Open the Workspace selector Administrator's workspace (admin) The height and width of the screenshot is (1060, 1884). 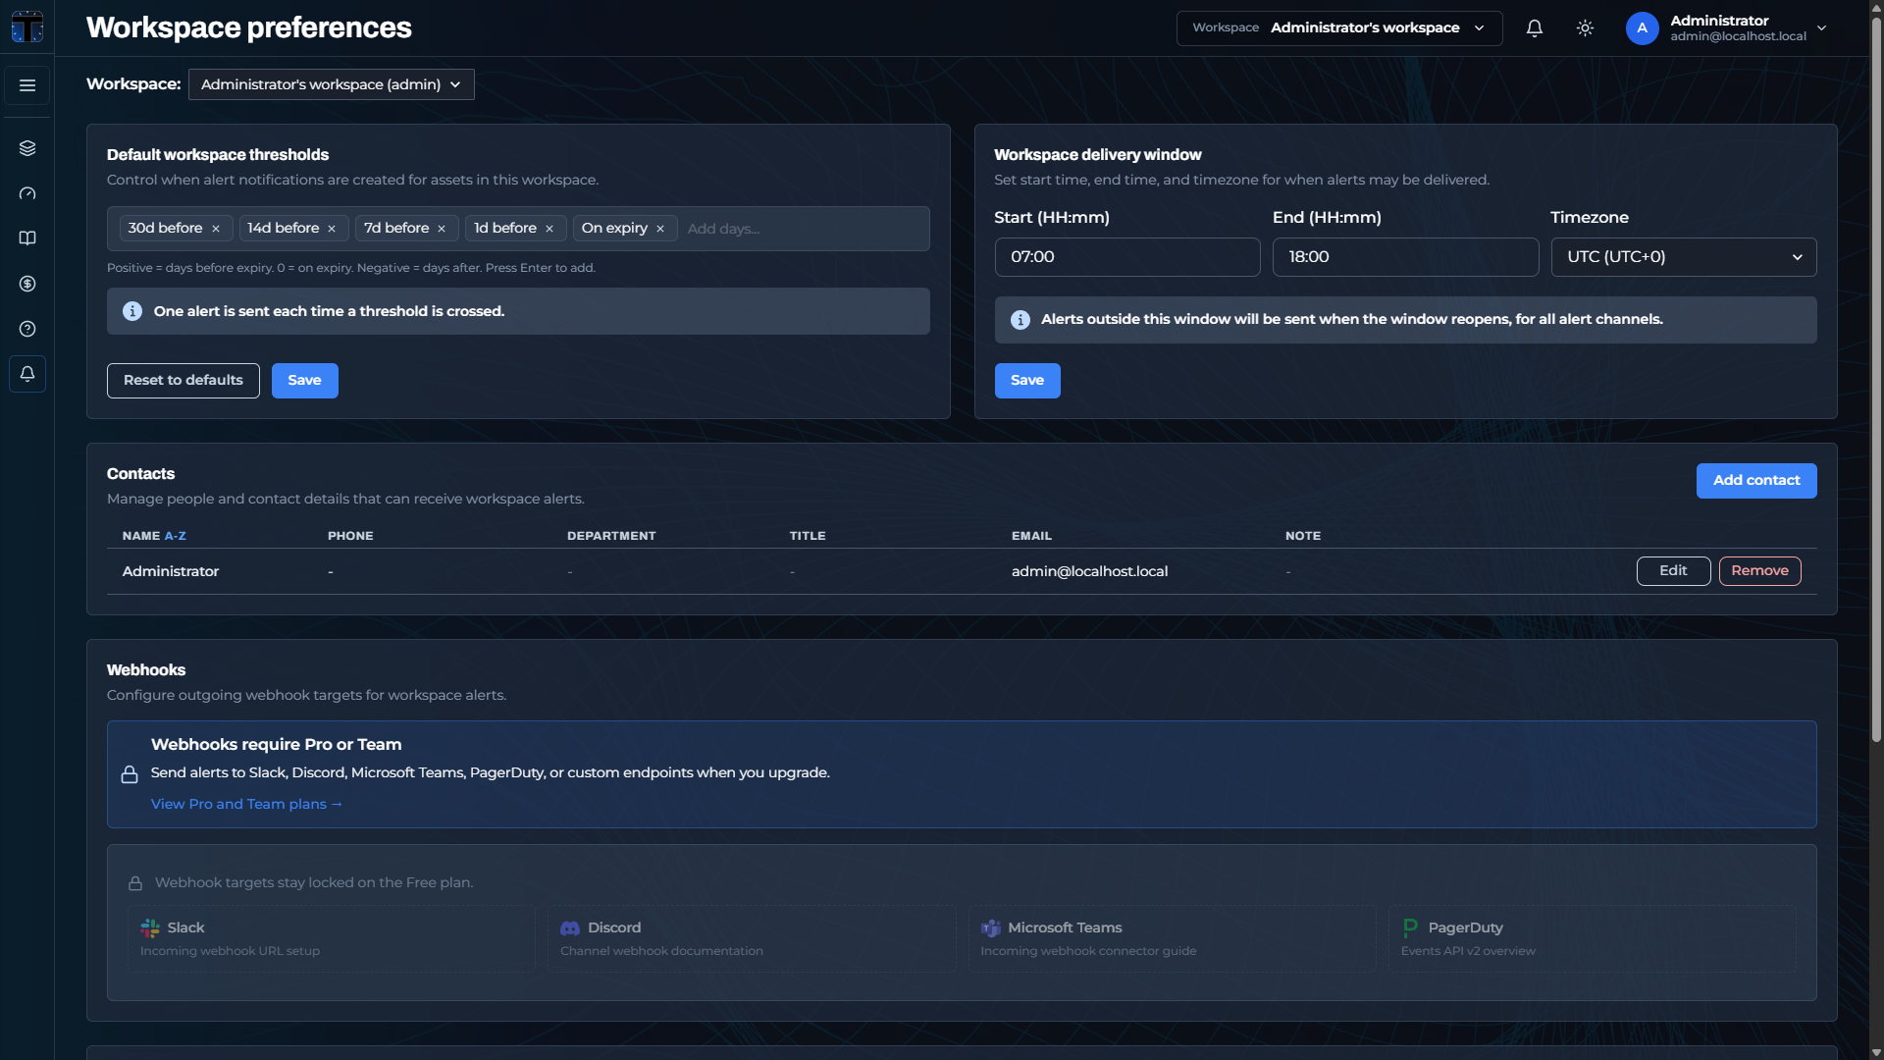[331, 84]
